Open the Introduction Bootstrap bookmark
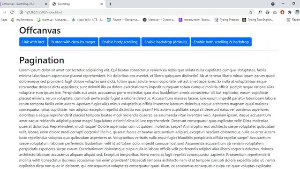Viewport: 300px width, 169px height. click(195, 20)
